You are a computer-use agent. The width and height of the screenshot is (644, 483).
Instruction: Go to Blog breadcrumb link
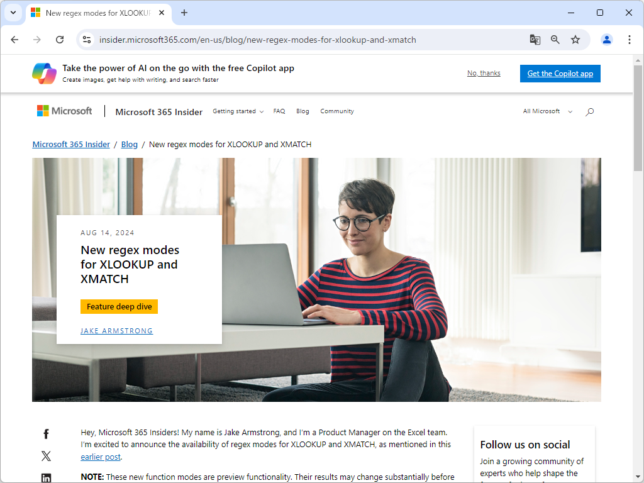pyautogui.click(x=130, y=144)
